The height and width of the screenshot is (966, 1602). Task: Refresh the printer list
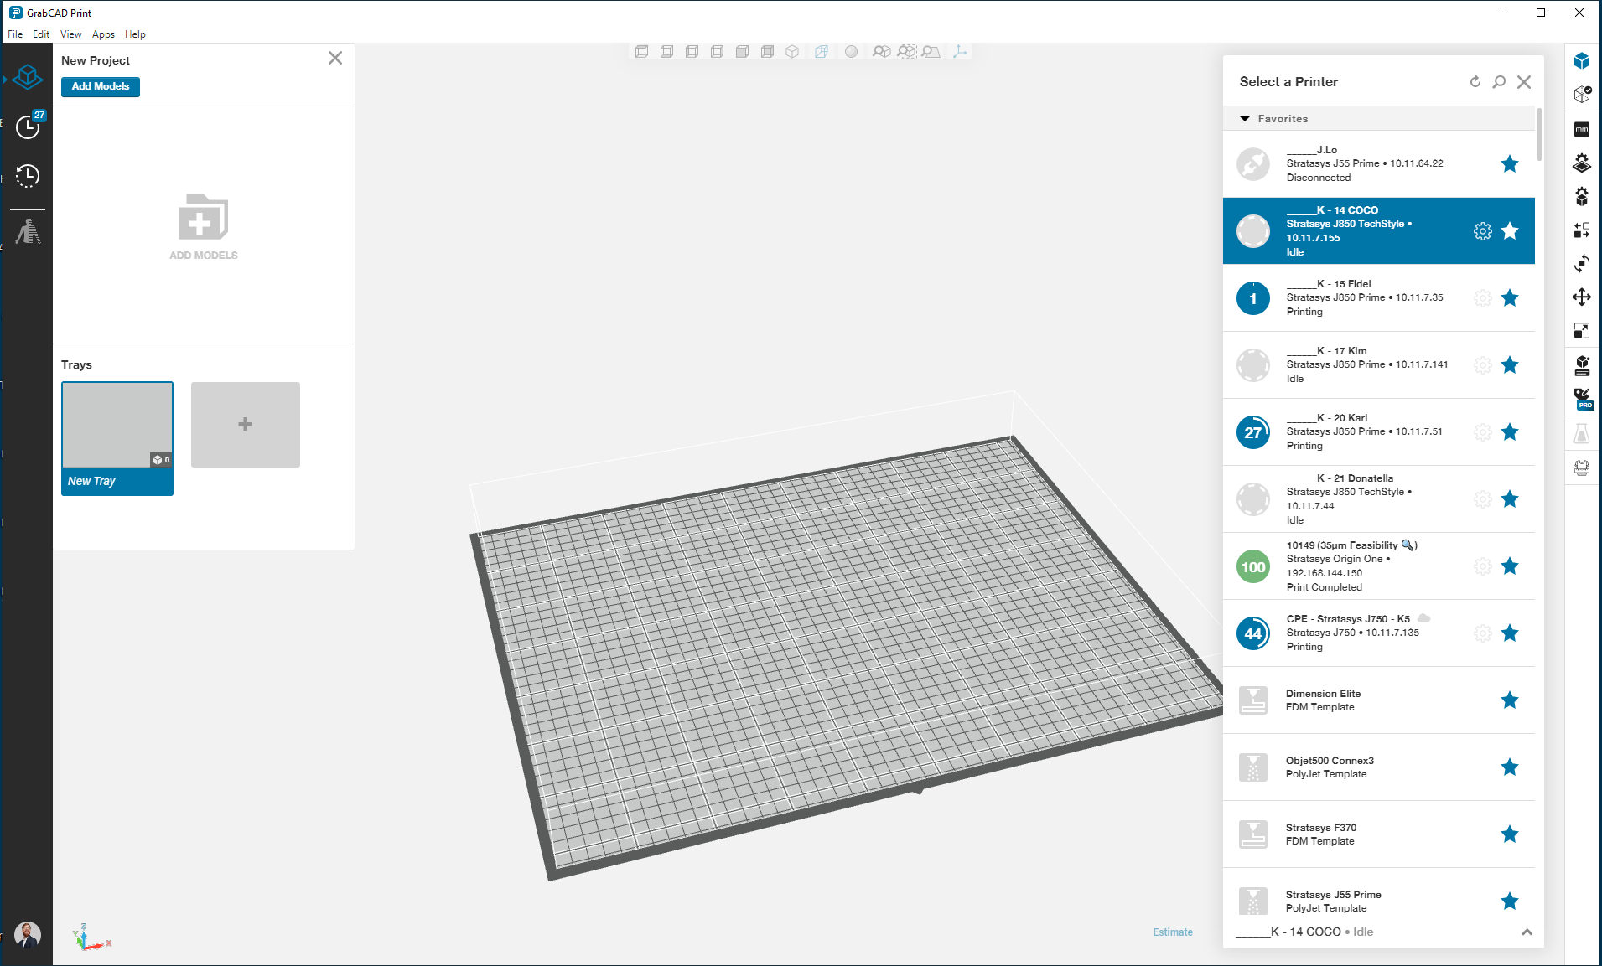pos(1475,82)
